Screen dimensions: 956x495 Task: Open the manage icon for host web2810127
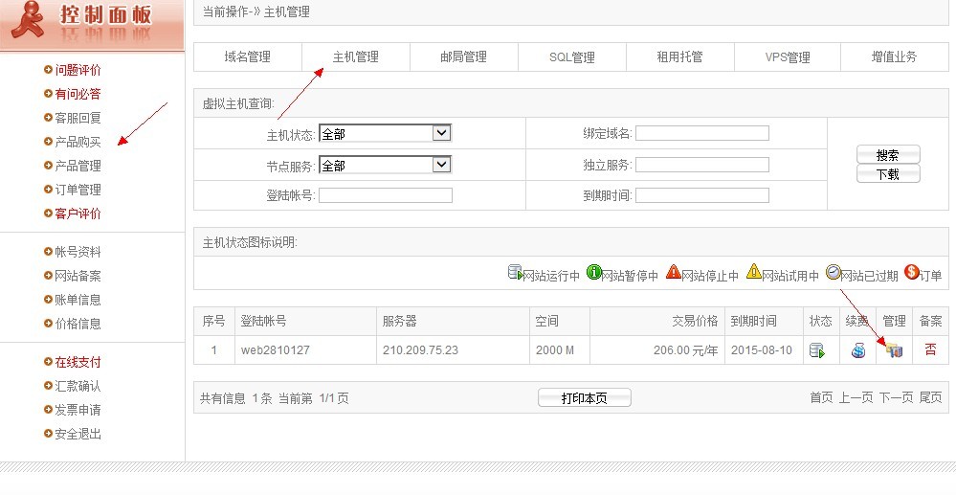pos(895,350)
